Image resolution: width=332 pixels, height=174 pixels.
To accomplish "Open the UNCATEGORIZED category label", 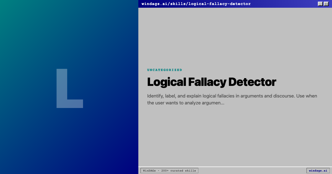I will click(x=165, y=70).
